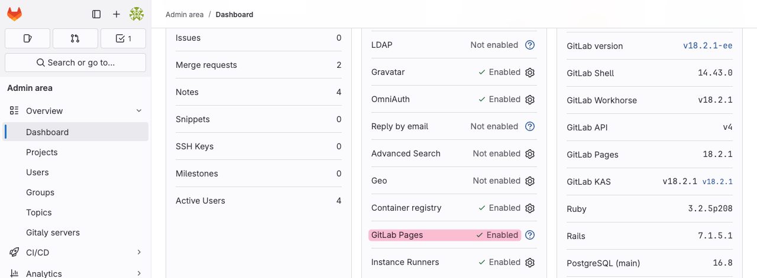Open Container registry settings gear
The image size is (757, 278).
pyautogui.click(x=530, y=208)
